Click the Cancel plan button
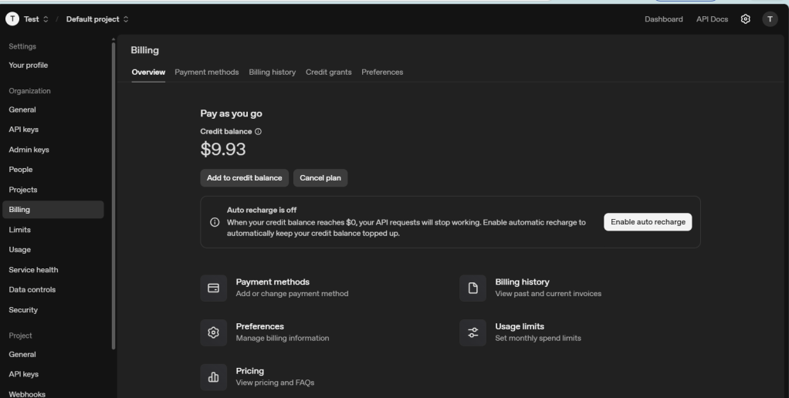789x398 pixels. click(320, 177)
